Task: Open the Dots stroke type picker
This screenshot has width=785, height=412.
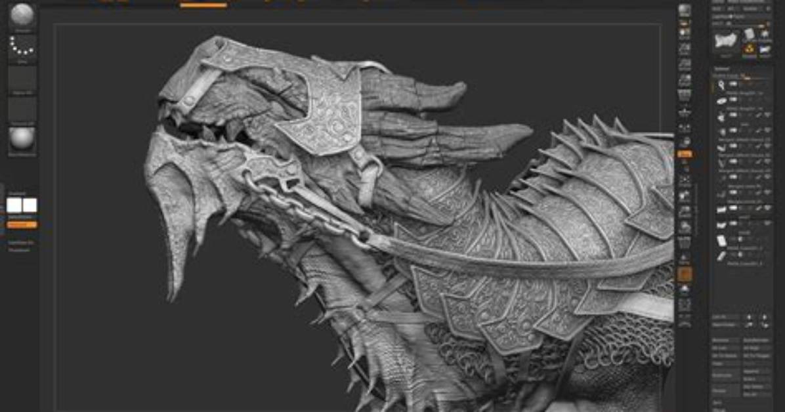Action: click(x=22, y=49)
